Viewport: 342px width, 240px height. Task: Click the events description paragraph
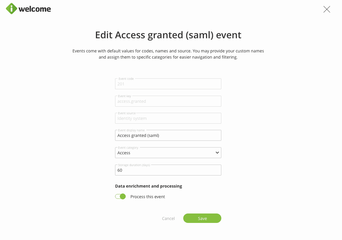168,54
